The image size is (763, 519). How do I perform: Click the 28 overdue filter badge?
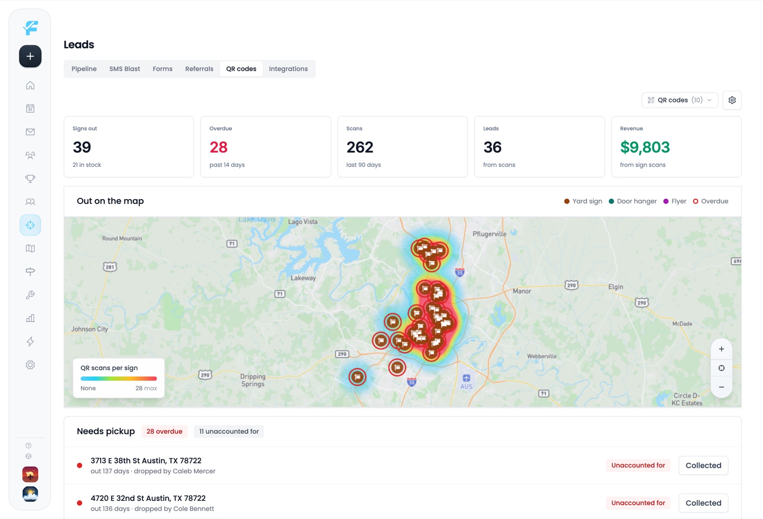(165, 431)
